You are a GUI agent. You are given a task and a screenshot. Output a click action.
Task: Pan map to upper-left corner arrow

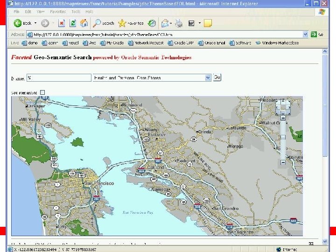pos(278,102)
